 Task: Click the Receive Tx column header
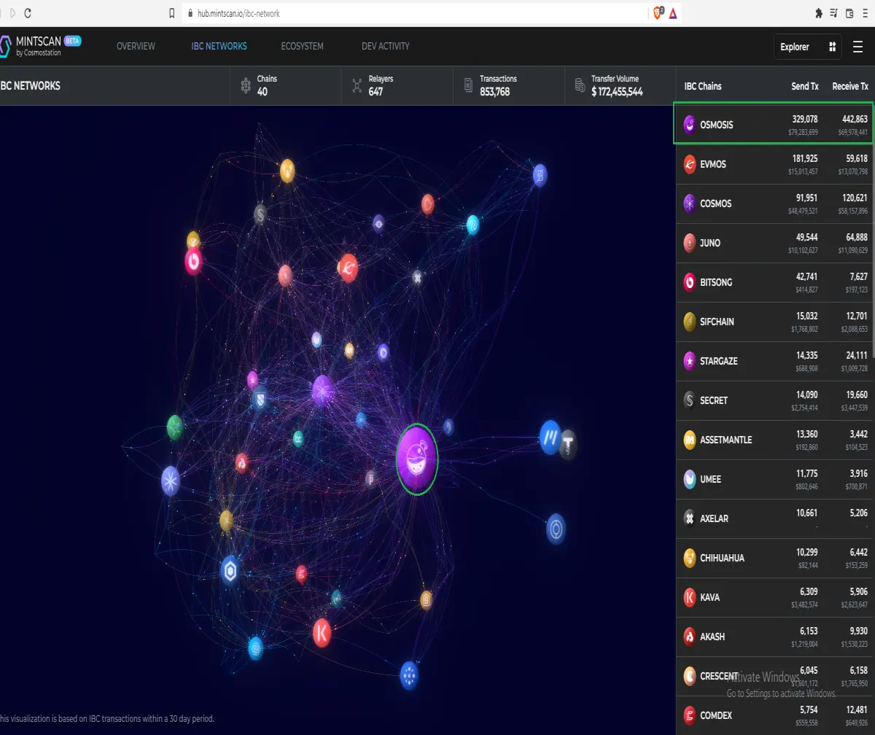tap(850, 86)
